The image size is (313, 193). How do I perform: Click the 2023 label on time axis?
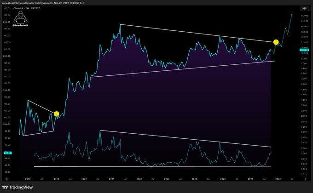tap(167, 179)
